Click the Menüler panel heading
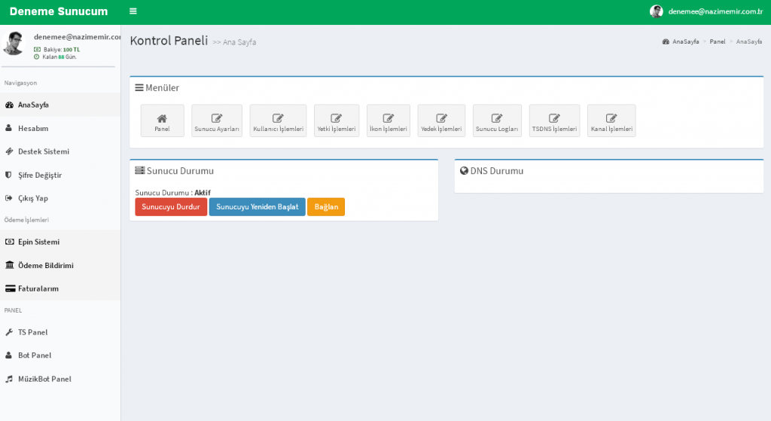Viewport: 771px width, 421px height. [x=157, y=88]
